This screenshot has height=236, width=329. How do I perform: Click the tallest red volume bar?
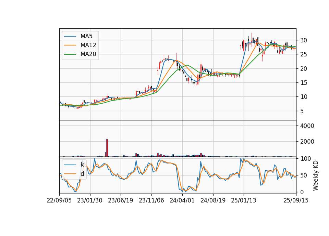click(x=107, y=148)
